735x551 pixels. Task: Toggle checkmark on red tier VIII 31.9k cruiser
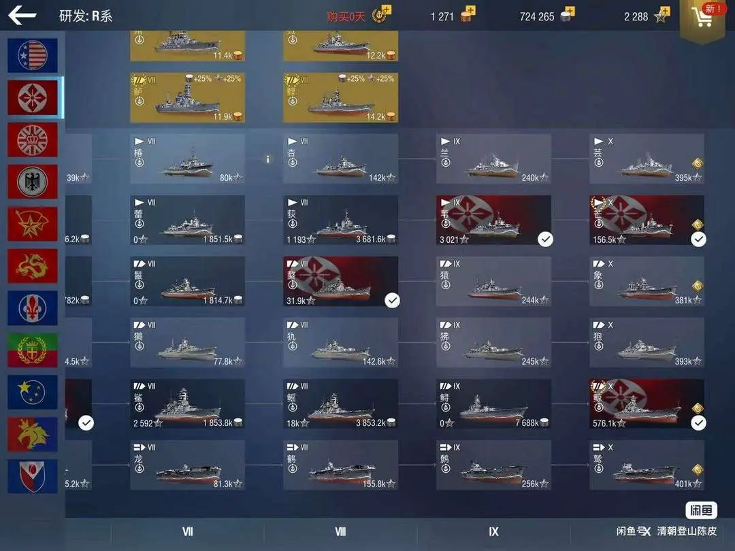tap(393, 301)
